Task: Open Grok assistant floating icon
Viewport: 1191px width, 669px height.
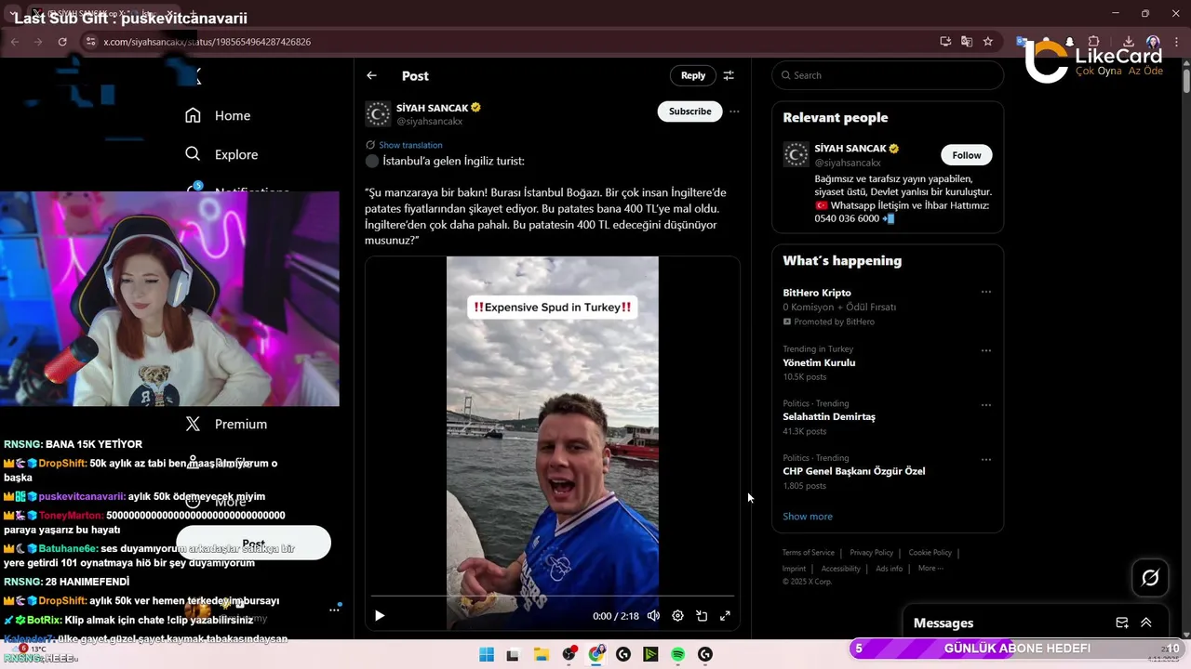Action: coord(1150,578)
